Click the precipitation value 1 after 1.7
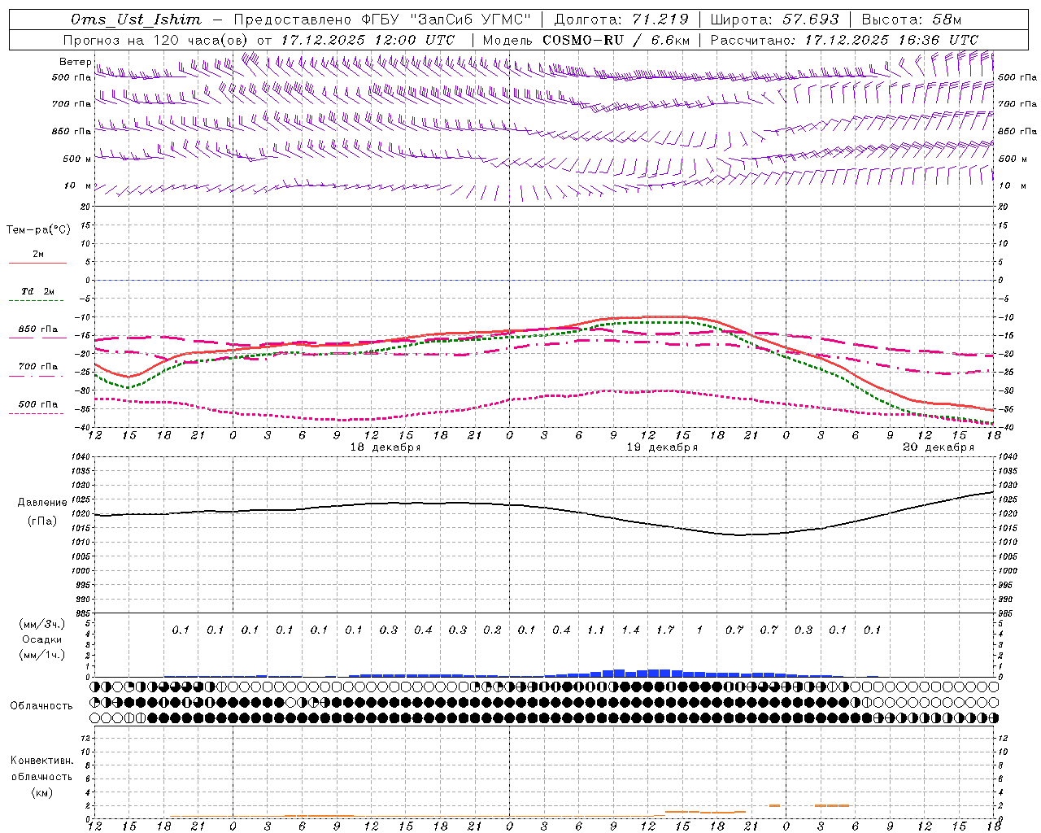The image size is (1041, 833). tap(699, 630)
